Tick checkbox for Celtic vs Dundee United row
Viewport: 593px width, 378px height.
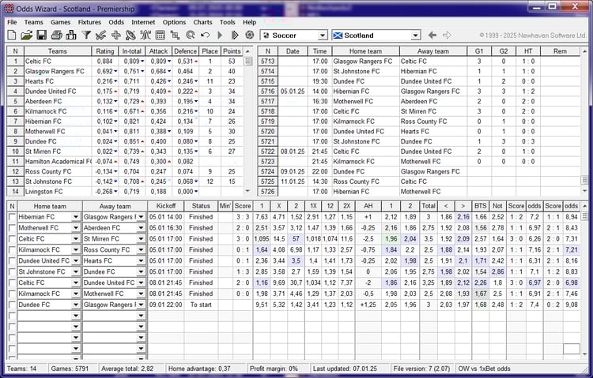(12, 283)
